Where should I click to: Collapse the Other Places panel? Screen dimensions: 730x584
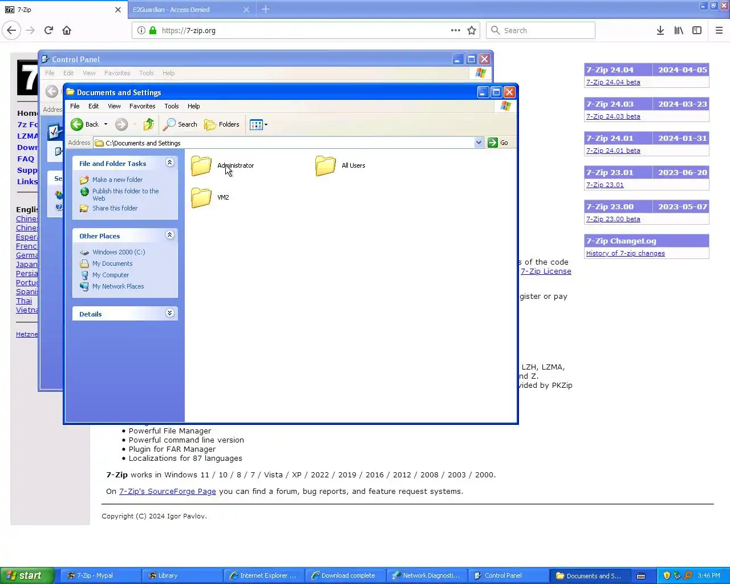[x=169, y=235]
